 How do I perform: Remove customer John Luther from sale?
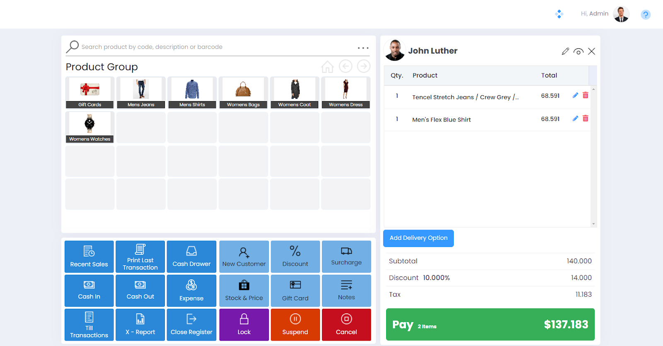(x=591, y=51)
